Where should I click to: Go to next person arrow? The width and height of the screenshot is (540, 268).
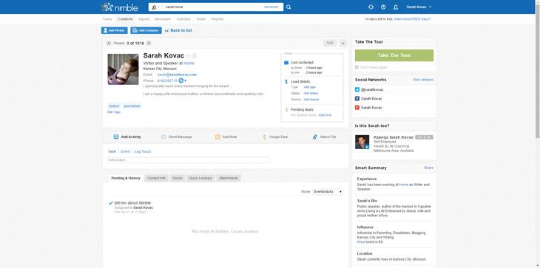pos(149,44)
